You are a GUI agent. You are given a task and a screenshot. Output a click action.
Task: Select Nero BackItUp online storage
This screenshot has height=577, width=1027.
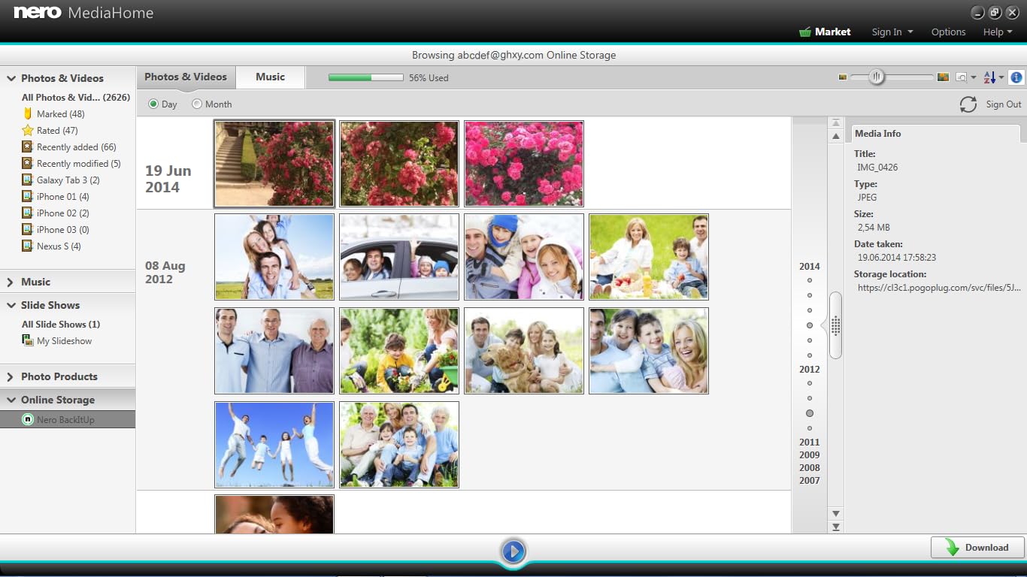(x=65, y=420)
